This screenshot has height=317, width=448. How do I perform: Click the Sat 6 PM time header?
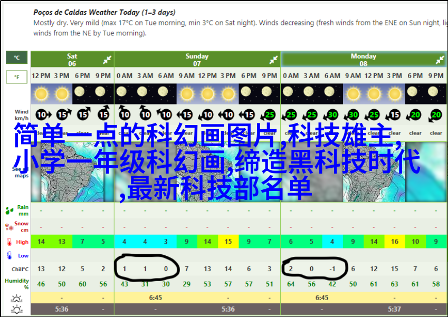click(x=82, y=76)
